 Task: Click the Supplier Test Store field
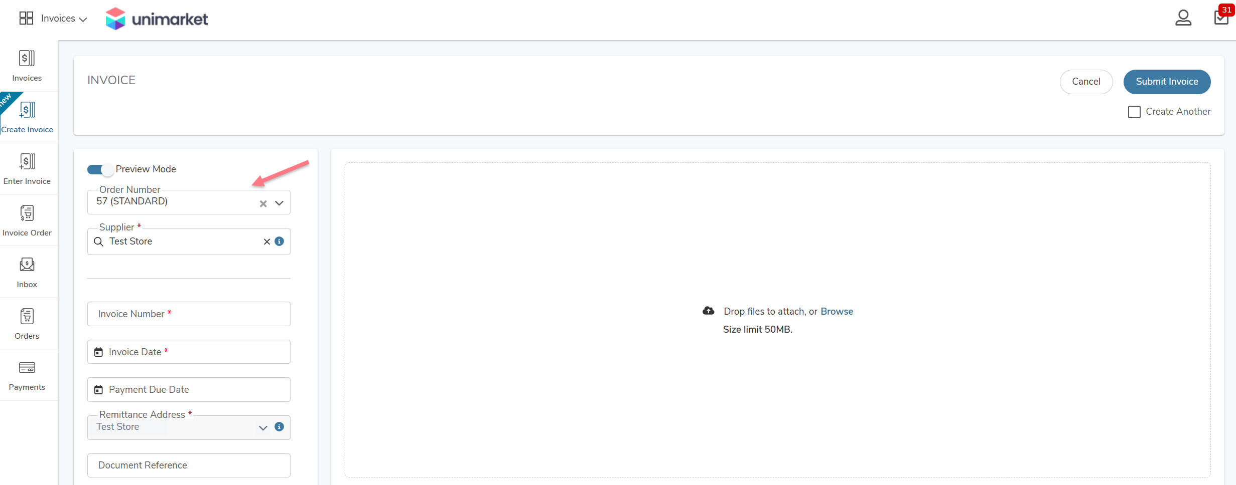tap(189, 241)
